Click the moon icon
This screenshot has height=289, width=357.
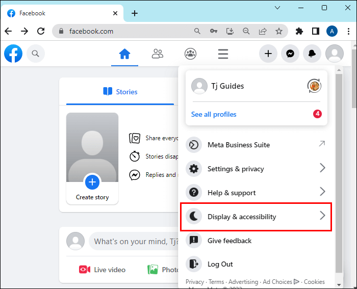pos(194,217)
